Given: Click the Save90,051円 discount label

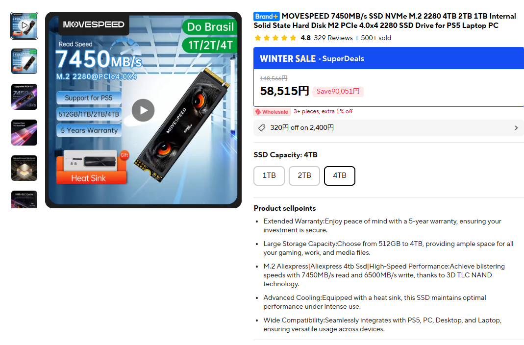Looking at the screenshot, I should click(338, 92).
